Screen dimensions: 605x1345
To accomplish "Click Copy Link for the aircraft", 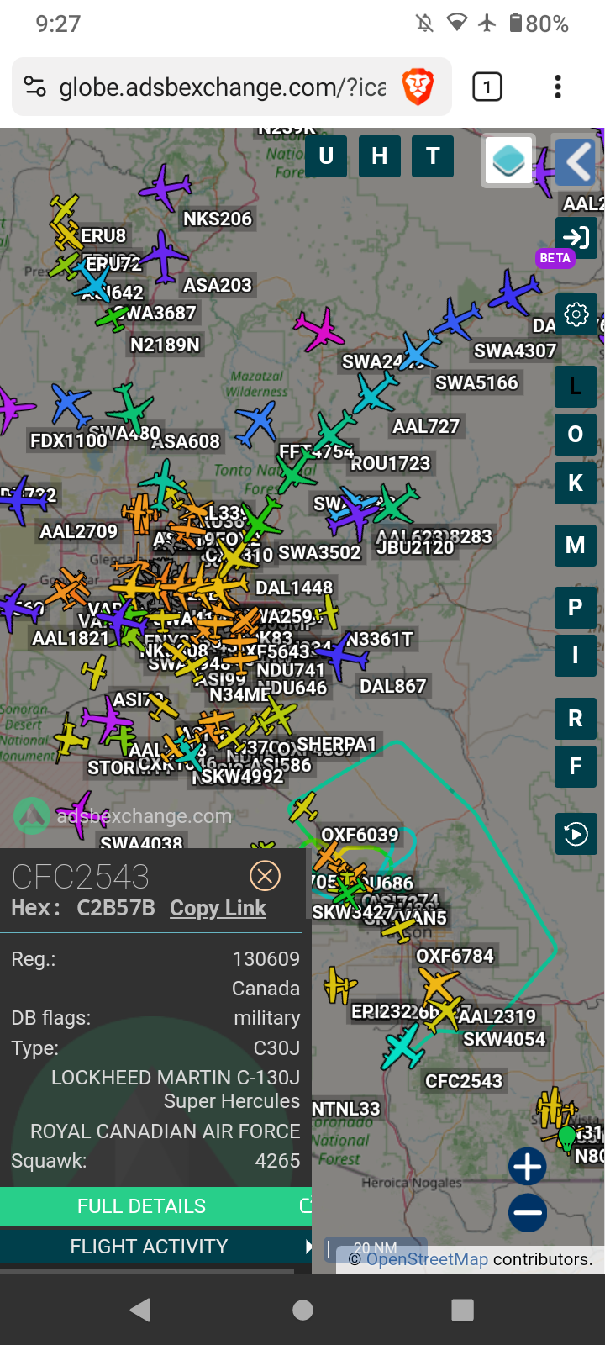I will (x=218, y=908).
